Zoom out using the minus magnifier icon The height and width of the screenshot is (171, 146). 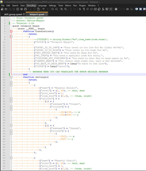(66, 9)
